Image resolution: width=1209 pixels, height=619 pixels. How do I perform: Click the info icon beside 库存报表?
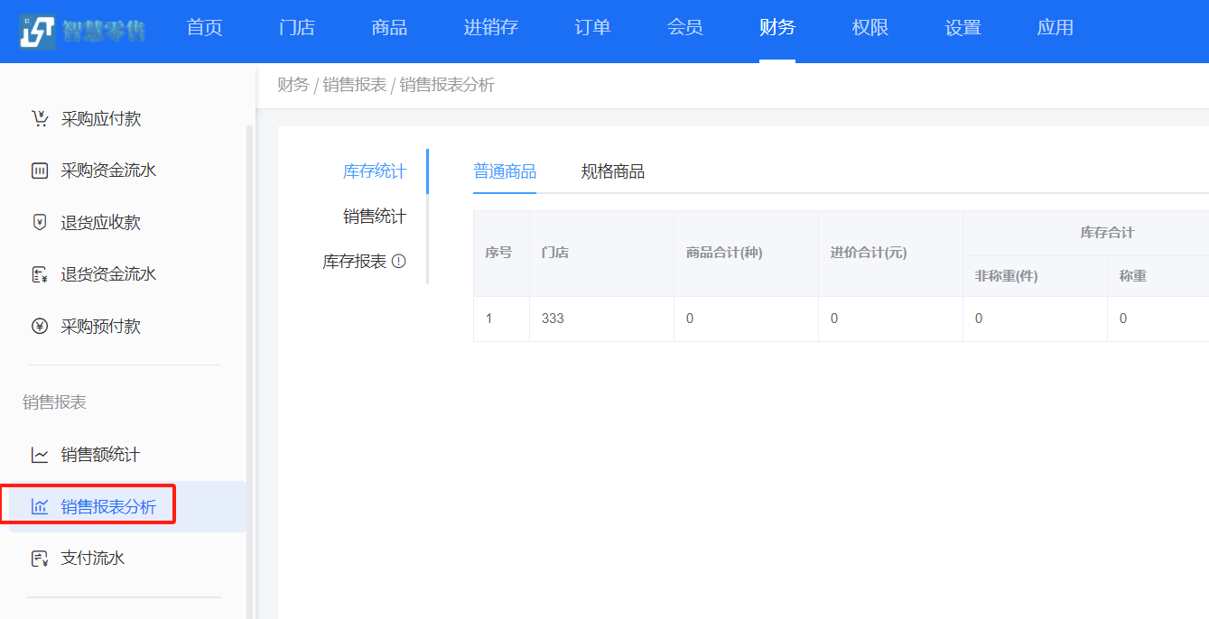click(399, 262)
